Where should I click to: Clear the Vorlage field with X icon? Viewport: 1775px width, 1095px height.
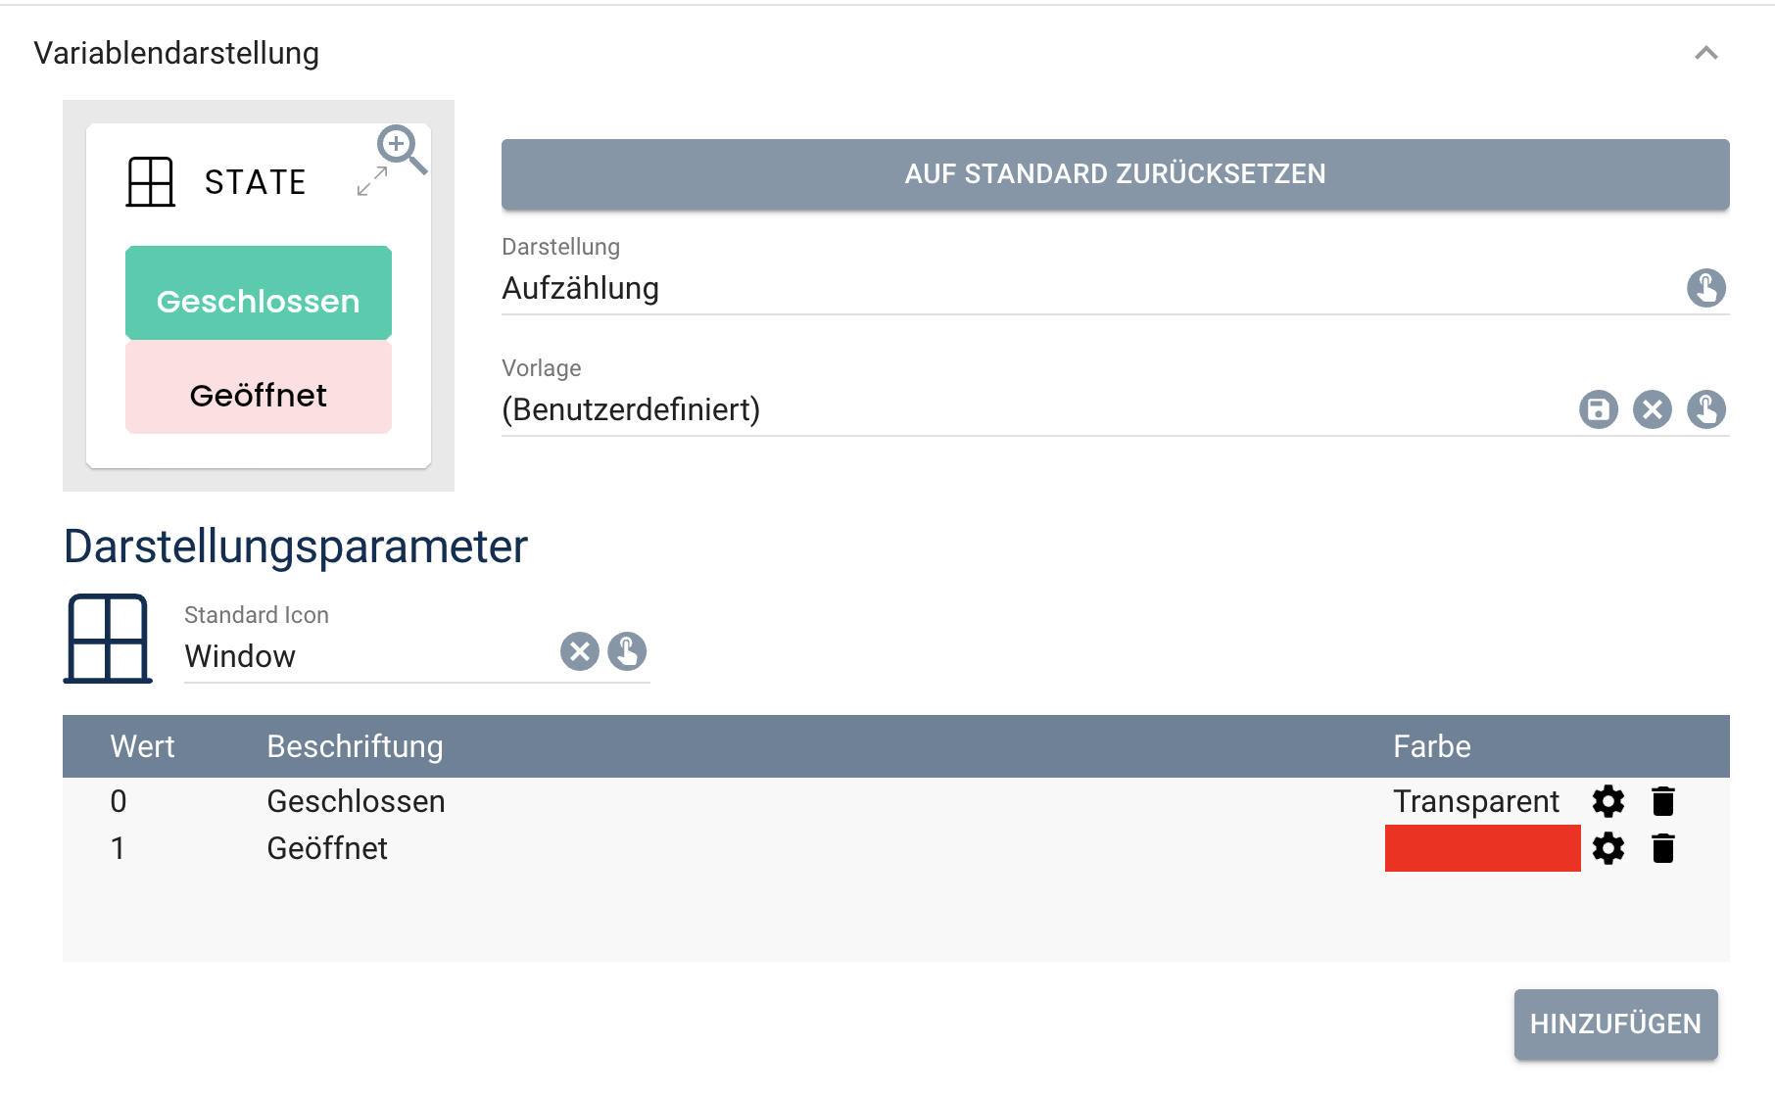tap(1653, 409)
